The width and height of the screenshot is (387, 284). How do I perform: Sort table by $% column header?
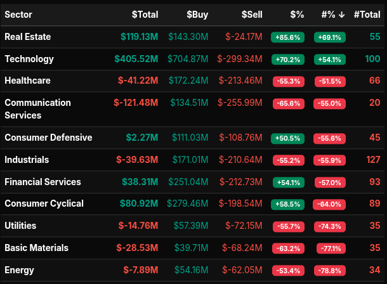click(297, 15)
